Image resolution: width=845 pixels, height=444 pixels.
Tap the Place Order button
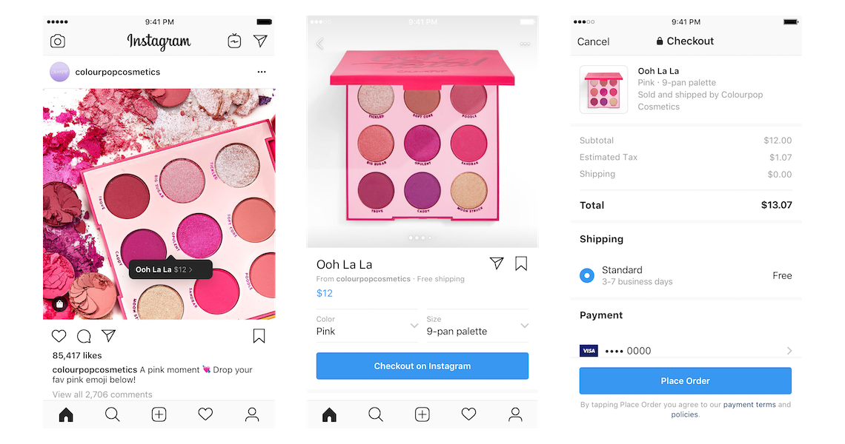click(x=686, y=381)
